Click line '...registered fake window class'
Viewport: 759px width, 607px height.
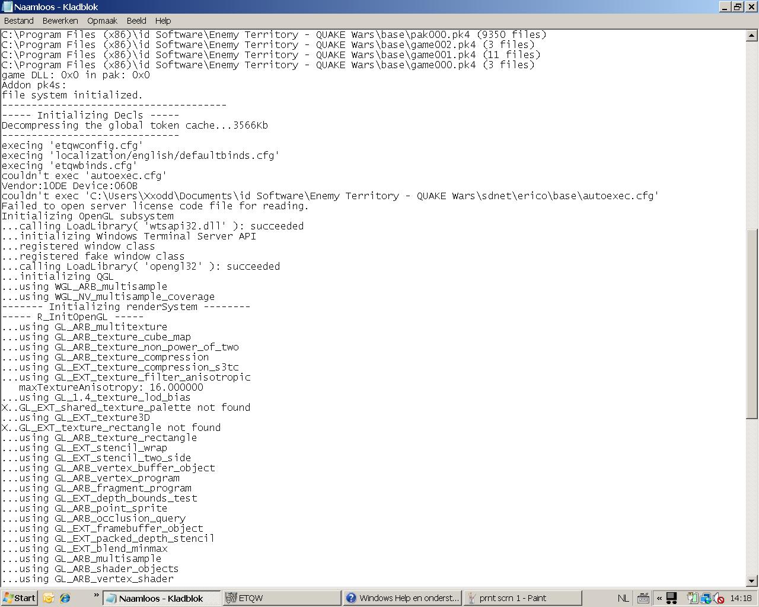point(93,256)
